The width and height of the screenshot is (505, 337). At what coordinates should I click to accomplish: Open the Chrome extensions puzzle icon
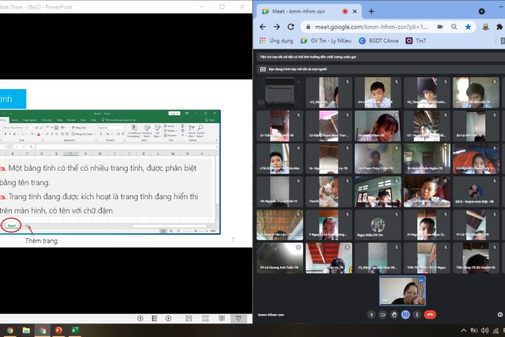pos(499,27)
